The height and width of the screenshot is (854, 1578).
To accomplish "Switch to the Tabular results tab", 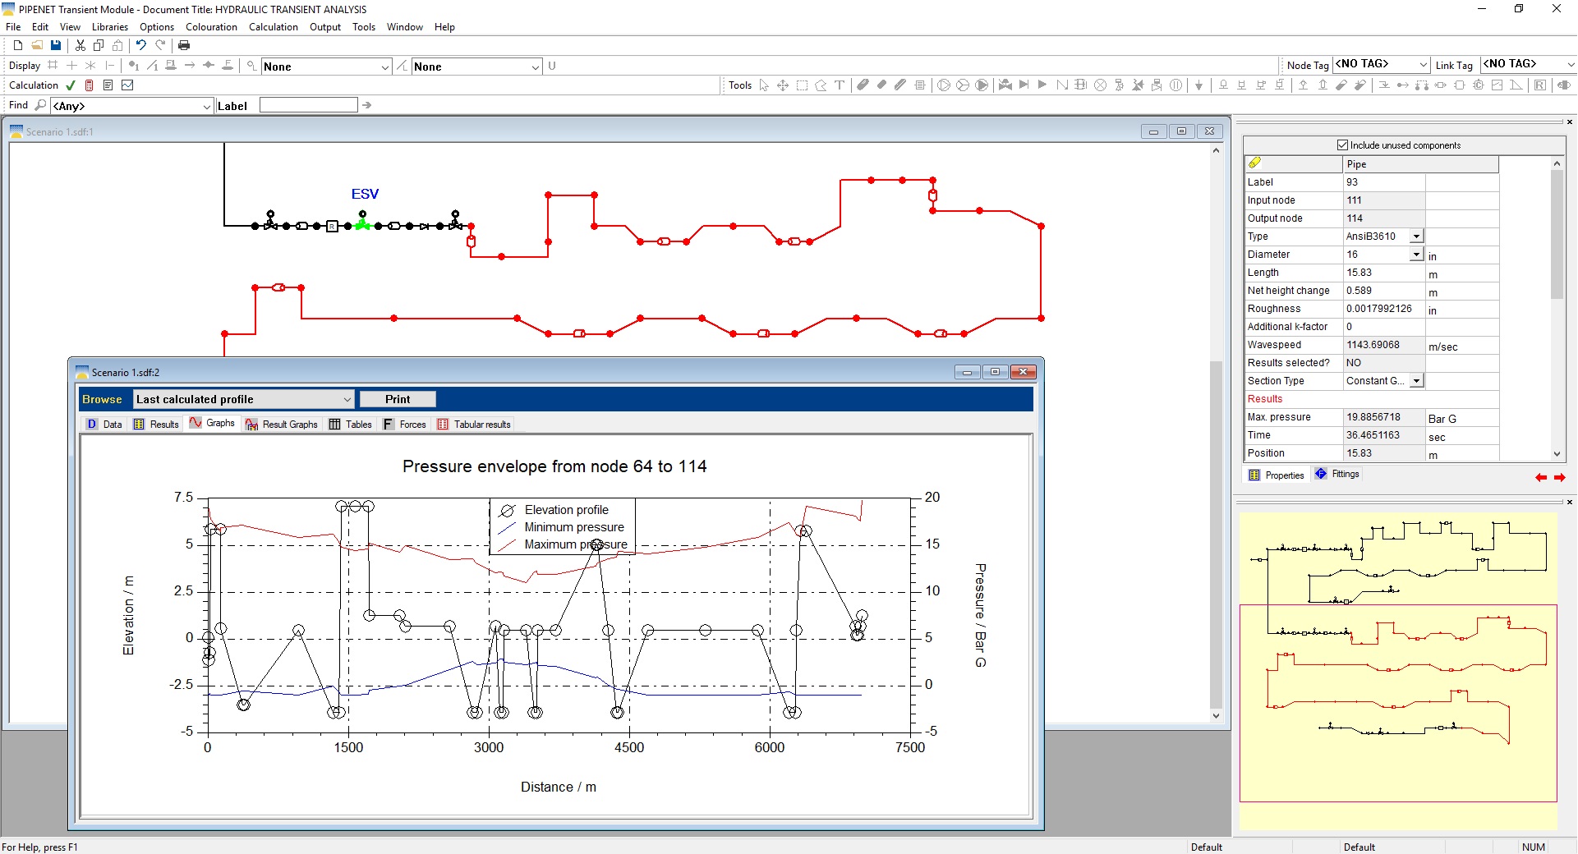I will [474, 424].
